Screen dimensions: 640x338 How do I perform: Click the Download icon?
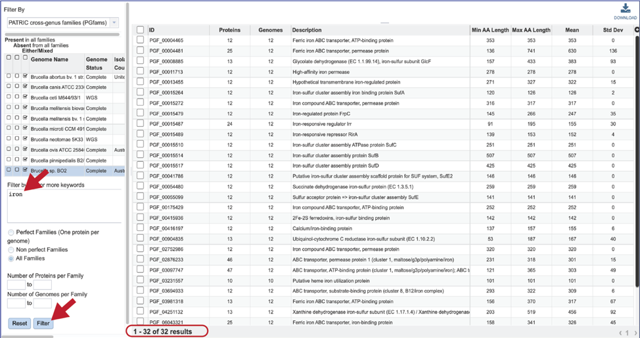click(625, 11)
